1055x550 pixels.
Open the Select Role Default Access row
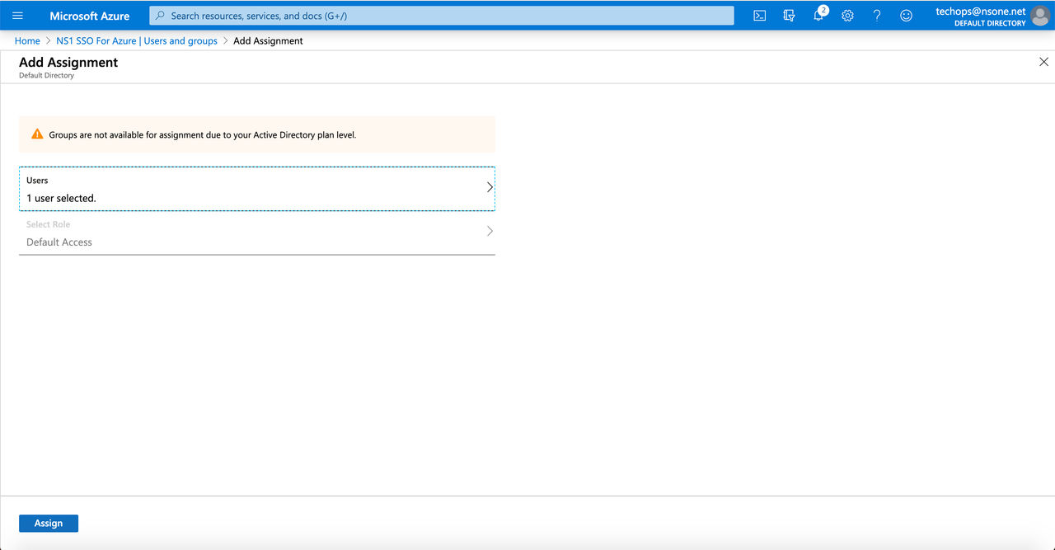[257, 233]
